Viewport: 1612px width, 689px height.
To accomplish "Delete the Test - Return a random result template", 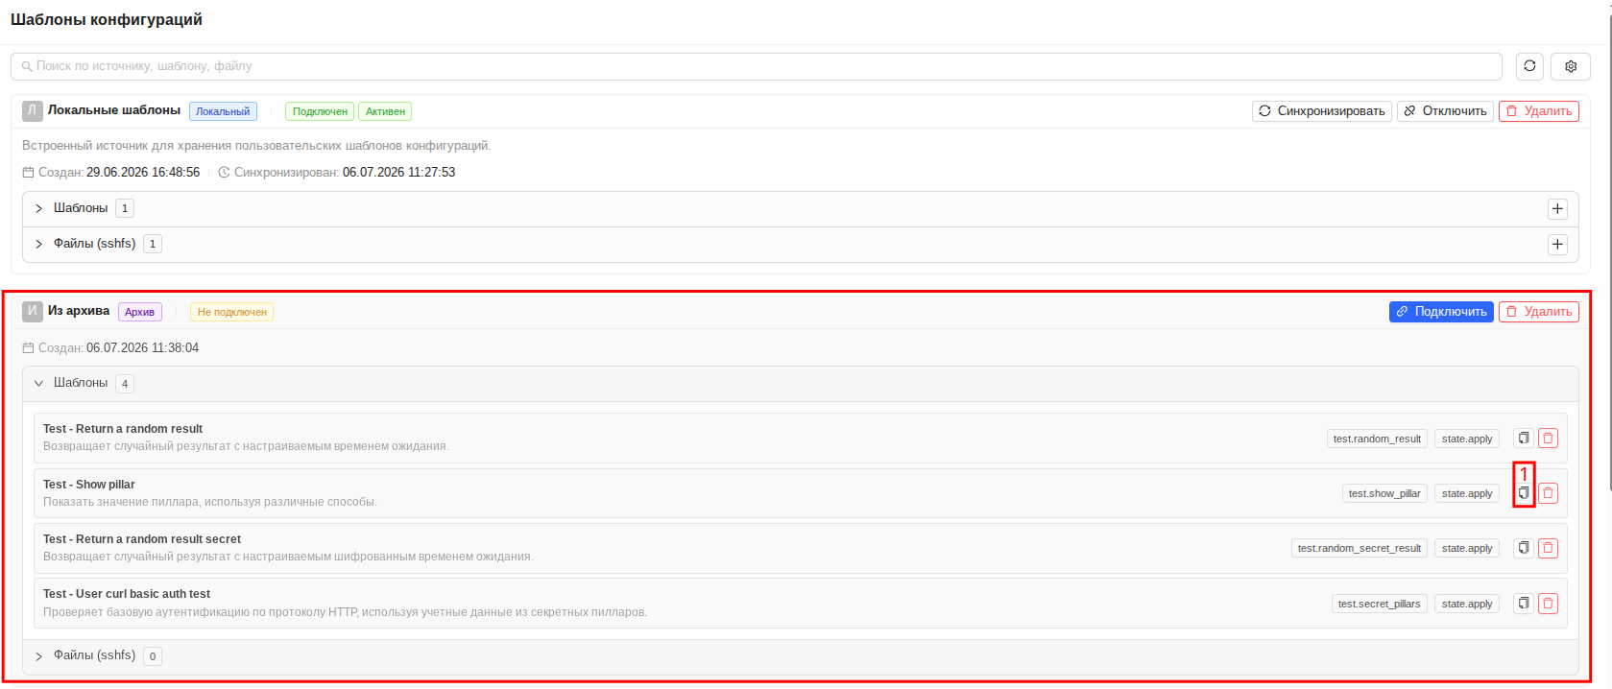I will 1548,439.
